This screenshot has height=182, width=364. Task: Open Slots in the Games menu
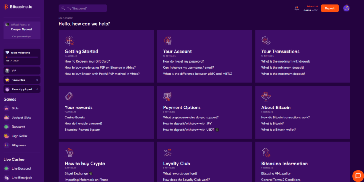(15, 108)
